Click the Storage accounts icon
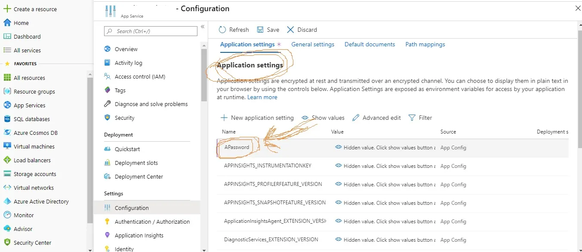Image resolution: width=582 pixels, height=252 pixels. tap(7, 174)
